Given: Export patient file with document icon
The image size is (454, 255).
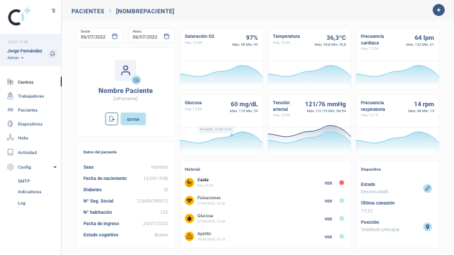Looking at the screenshot, I should pyautogui.click(x=112, y=119).
